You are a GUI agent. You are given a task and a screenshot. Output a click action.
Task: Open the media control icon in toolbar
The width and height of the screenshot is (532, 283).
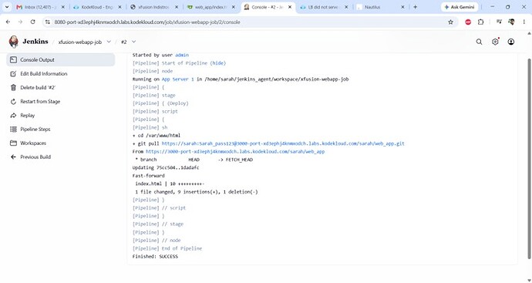(x=499, y=22)
